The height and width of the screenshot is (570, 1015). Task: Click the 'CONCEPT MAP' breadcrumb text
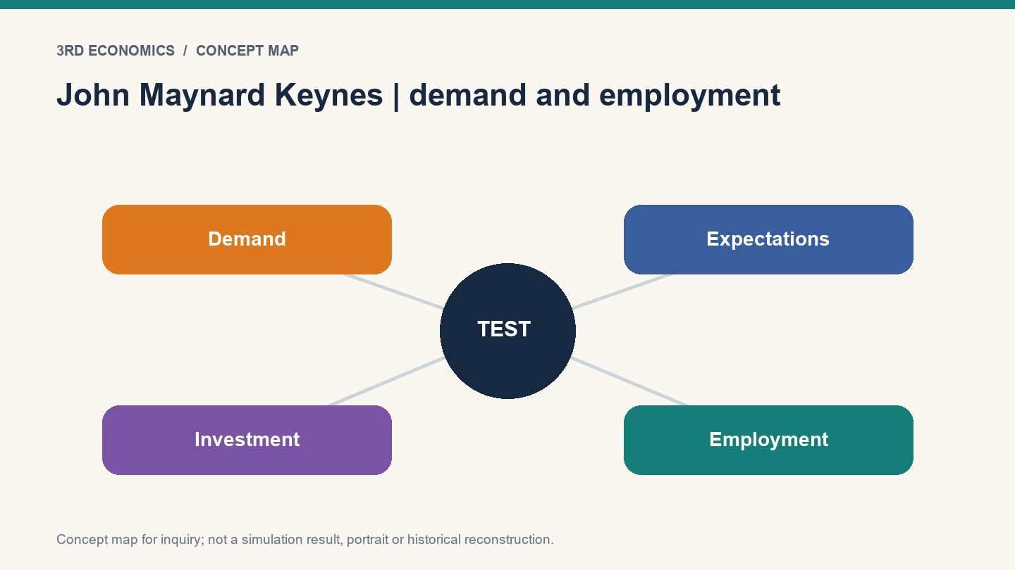(247, 51)
